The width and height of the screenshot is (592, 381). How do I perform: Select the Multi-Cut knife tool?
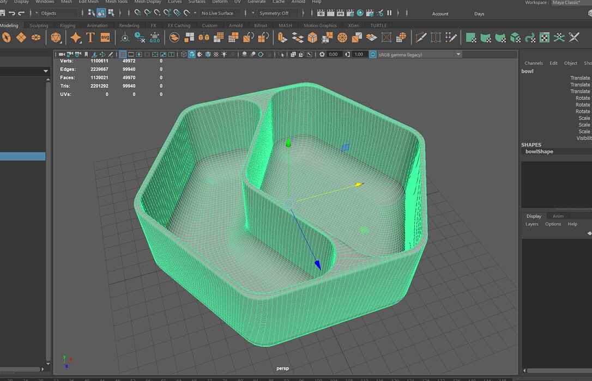pos(421,38)
